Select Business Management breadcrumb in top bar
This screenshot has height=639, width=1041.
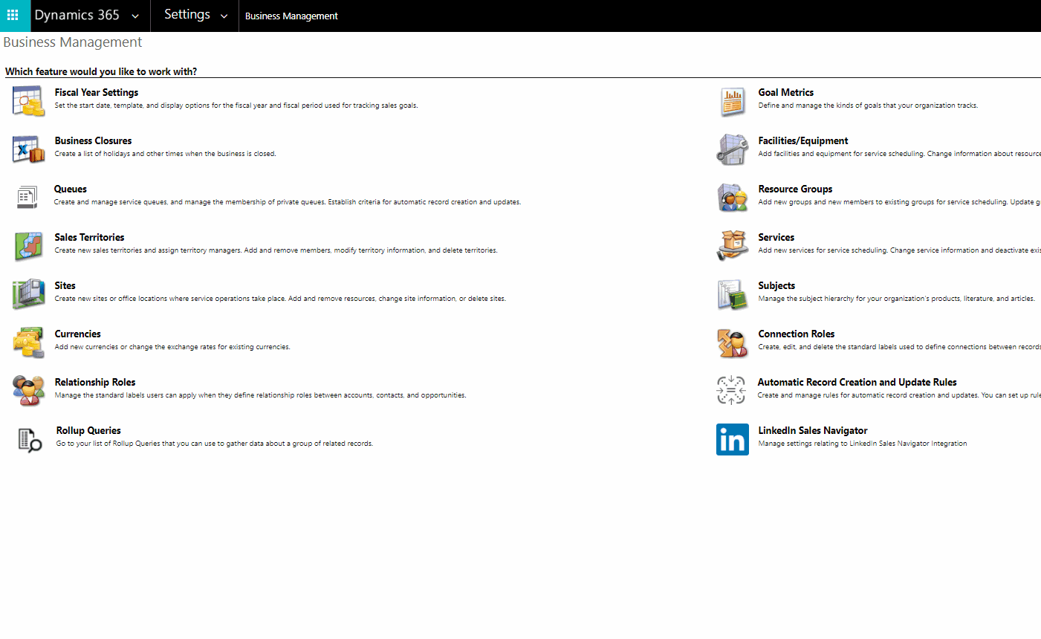(x=291, y=16)
